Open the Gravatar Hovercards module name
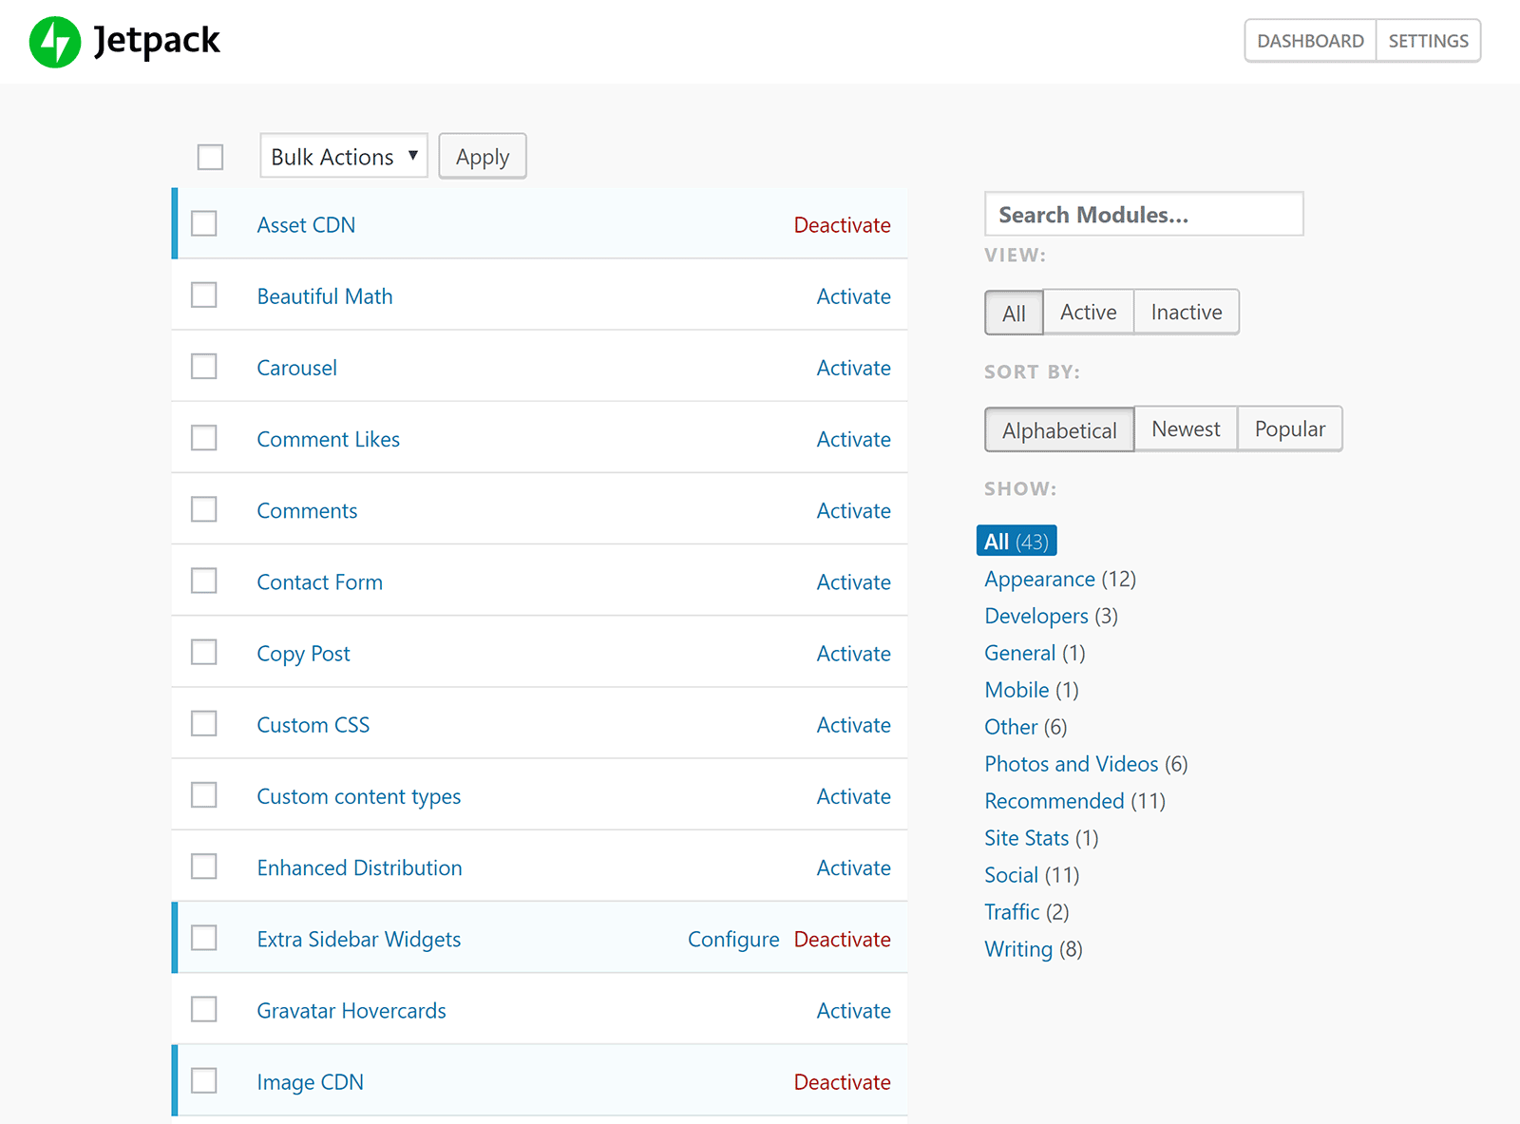 pyautogui.click(x=351, y=1011)
